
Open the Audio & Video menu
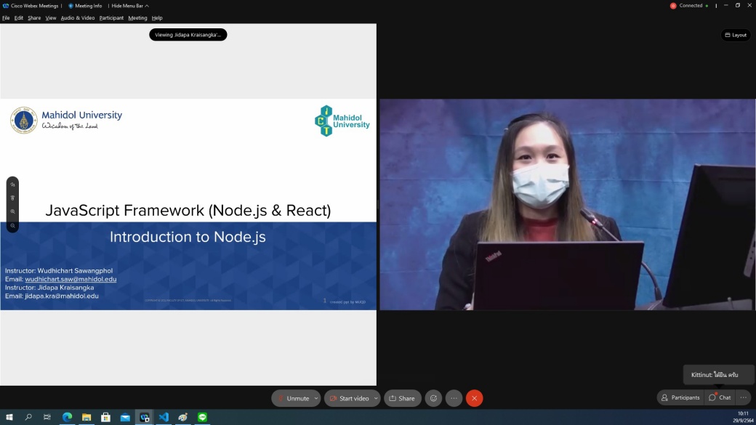click(x=78, y=17)
